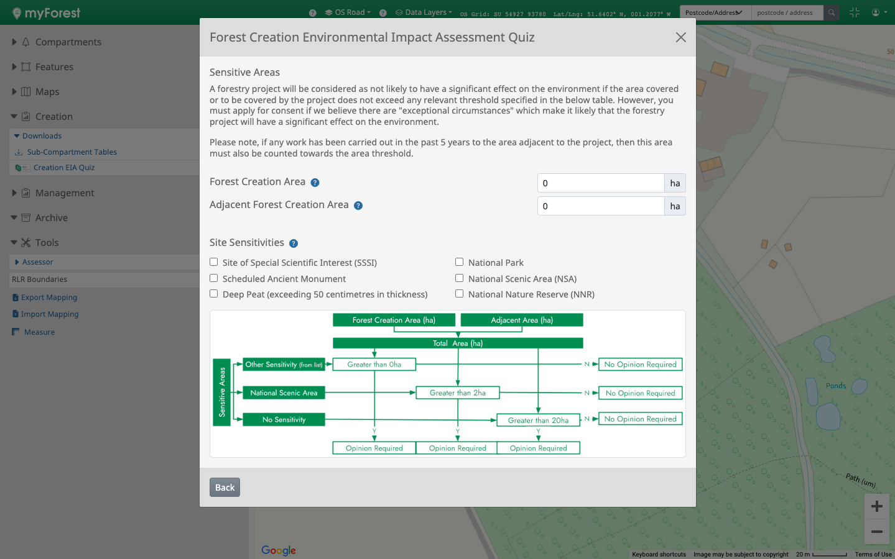Screen dimensions: 895x559
Task: Click the Forest Creation Area input field
Action: pos(600,183)
